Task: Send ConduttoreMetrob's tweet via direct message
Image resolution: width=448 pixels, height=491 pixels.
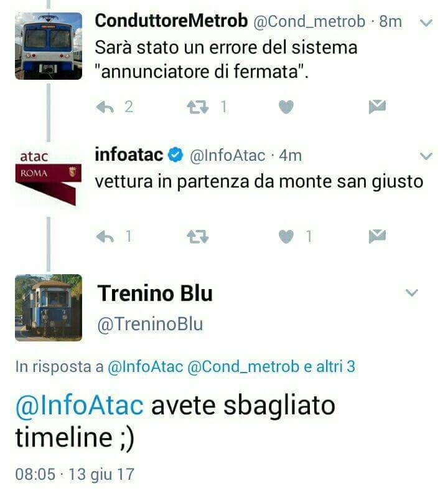Action: pyautogui.click(x=377, y=107)
